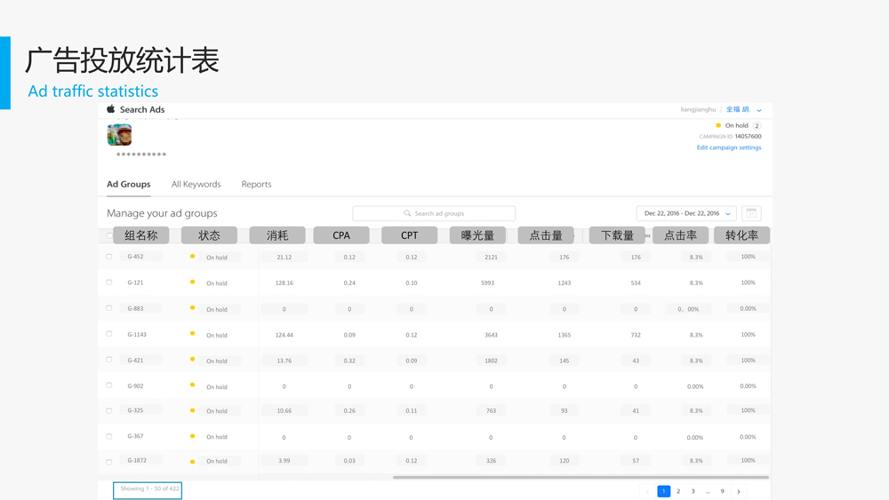The height and width of the screenshot is (500, 889).
Task: Click the Apple logo beside Search Ads
Action: coord(111,109)
